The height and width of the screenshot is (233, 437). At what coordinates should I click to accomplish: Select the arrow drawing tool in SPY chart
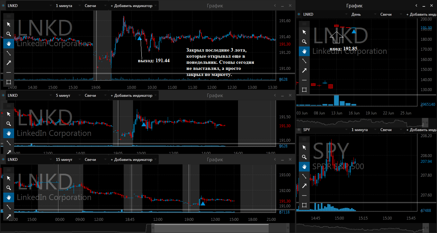coord(304,186)
